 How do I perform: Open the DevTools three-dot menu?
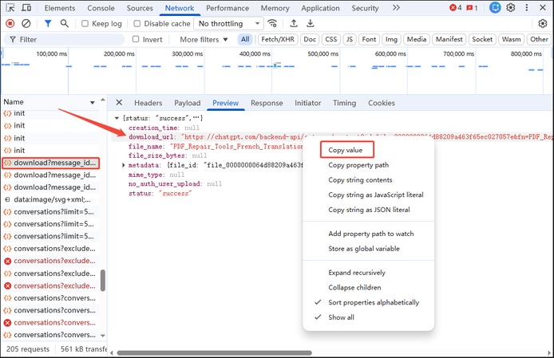(x=527, y=8)
